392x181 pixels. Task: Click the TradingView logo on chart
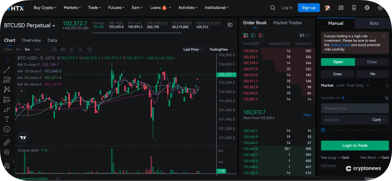click(23, 138)
